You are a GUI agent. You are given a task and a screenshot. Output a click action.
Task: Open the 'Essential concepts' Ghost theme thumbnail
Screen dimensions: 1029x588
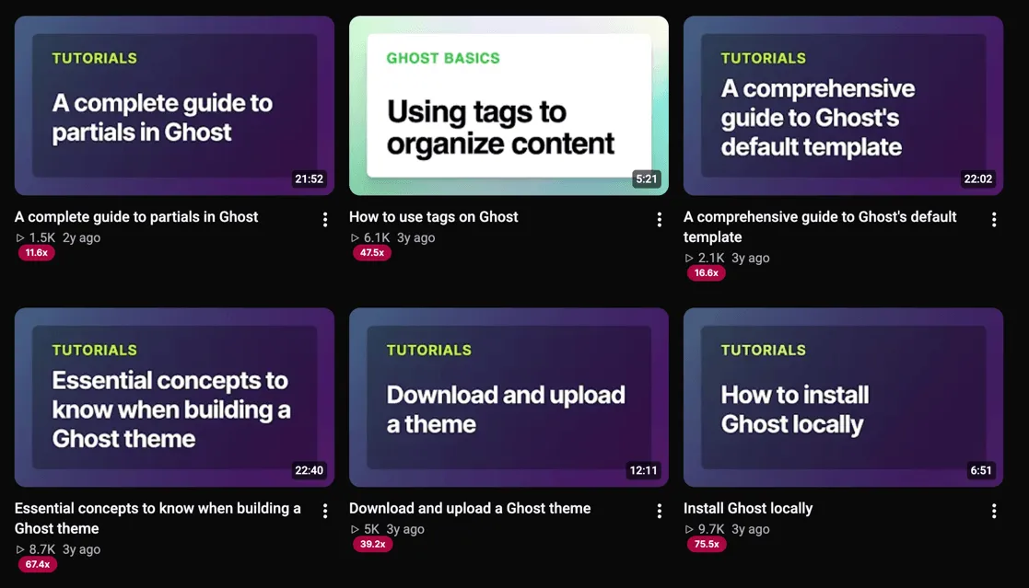pos(174,398)
